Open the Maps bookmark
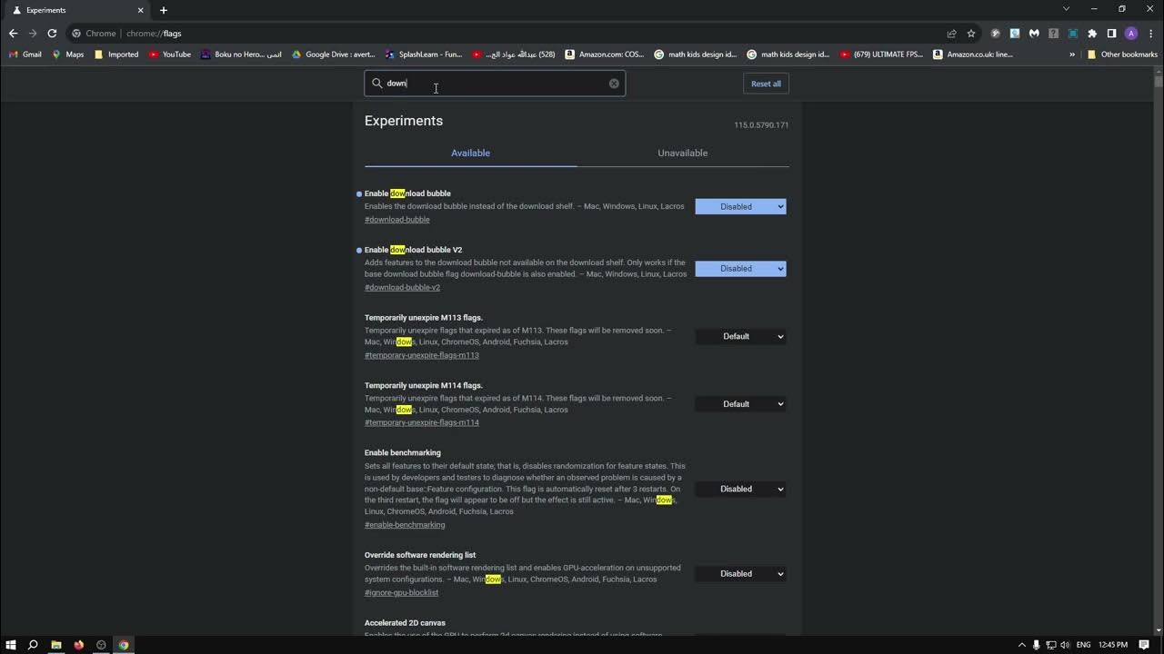Screen dimensions: 1164x654 (68, 54)
